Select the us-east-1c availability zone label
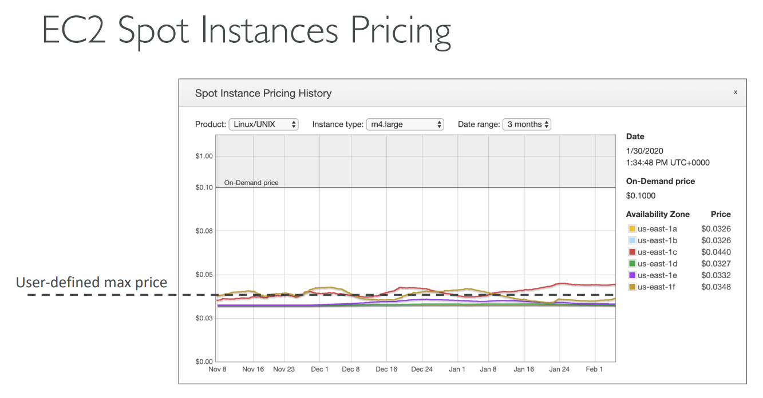The image size is (763, 398). [657, 252]
